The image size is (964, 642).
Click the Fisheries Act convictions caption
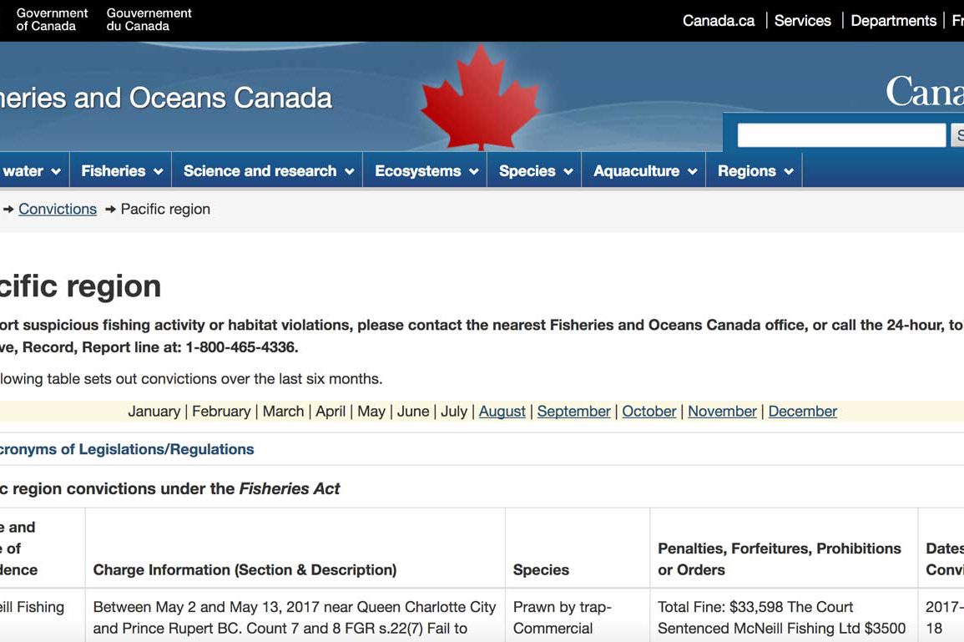click(x=169, y=489)
